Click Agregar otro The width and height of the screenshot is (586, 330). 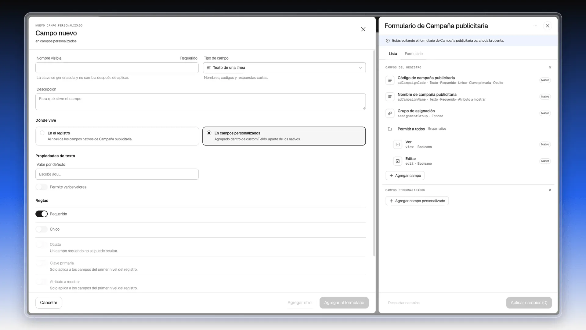point(299,302)
